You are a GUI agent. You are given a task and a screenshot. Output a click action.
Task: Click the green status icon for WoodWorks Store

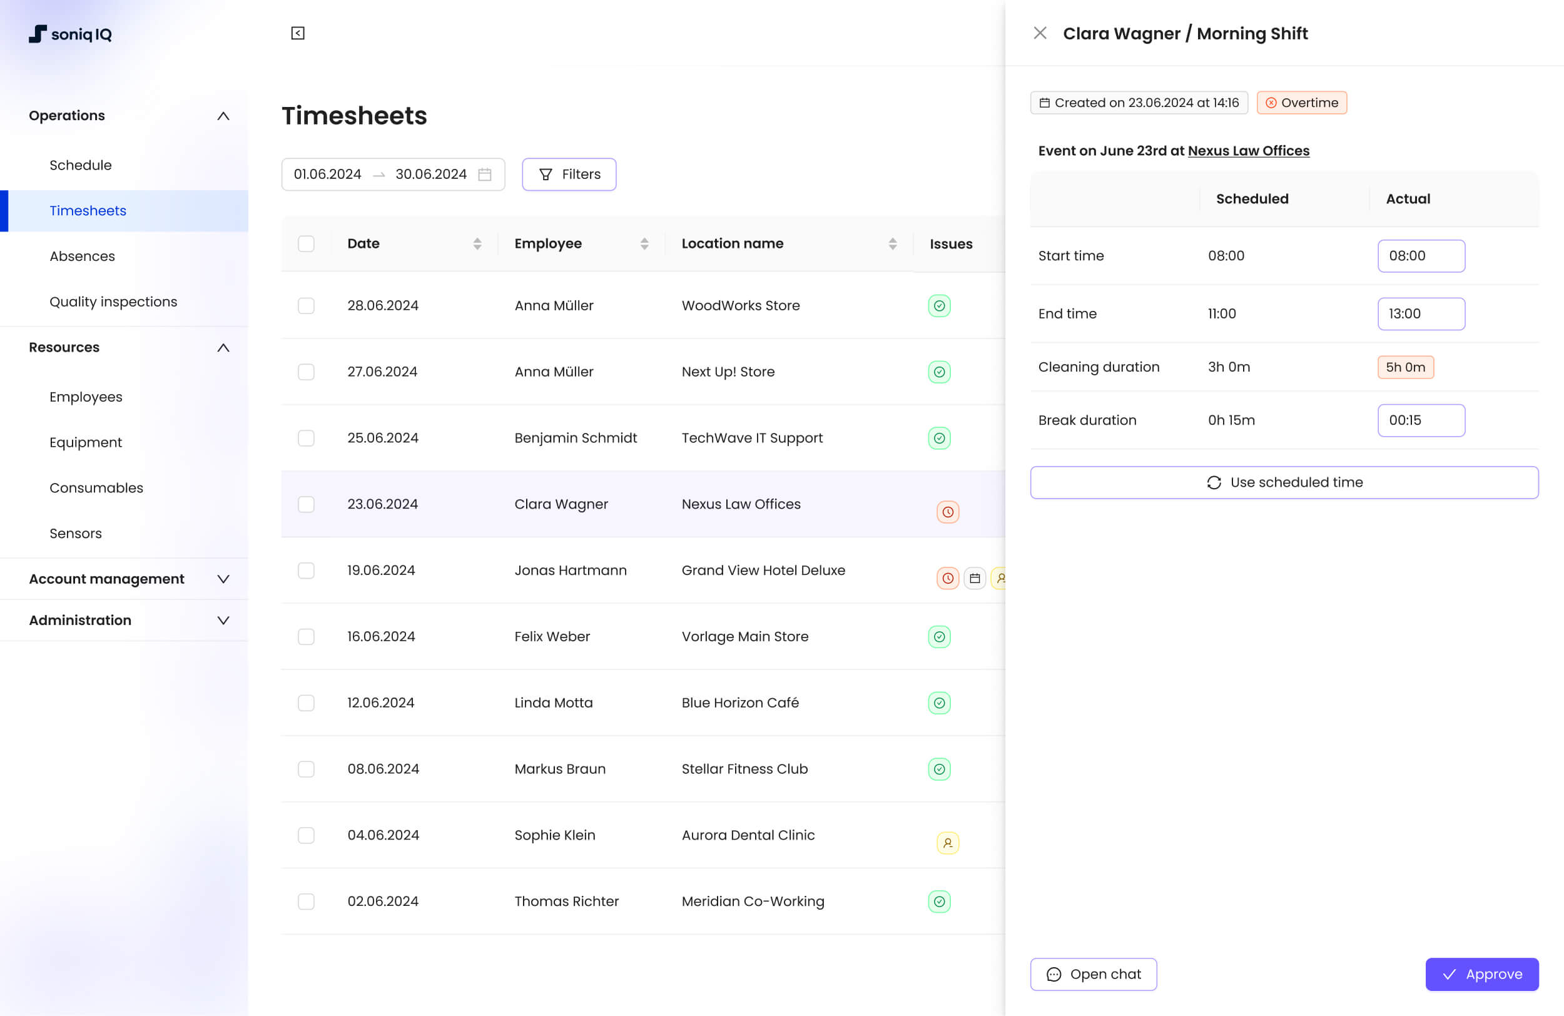point(939,305)
